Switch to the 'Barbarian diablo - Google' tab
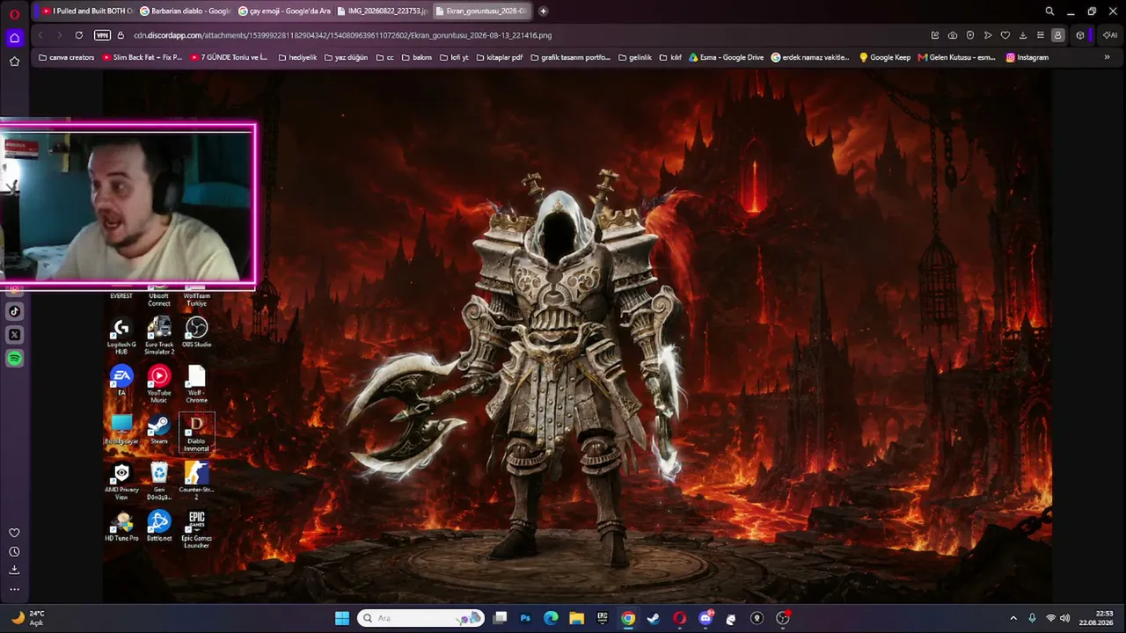1126x633 pixels. (x=185, y=11)
